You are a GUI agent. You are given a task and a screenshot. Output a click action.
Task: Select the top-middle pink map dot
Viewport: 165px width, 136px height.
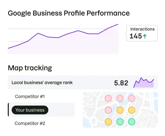120,98
